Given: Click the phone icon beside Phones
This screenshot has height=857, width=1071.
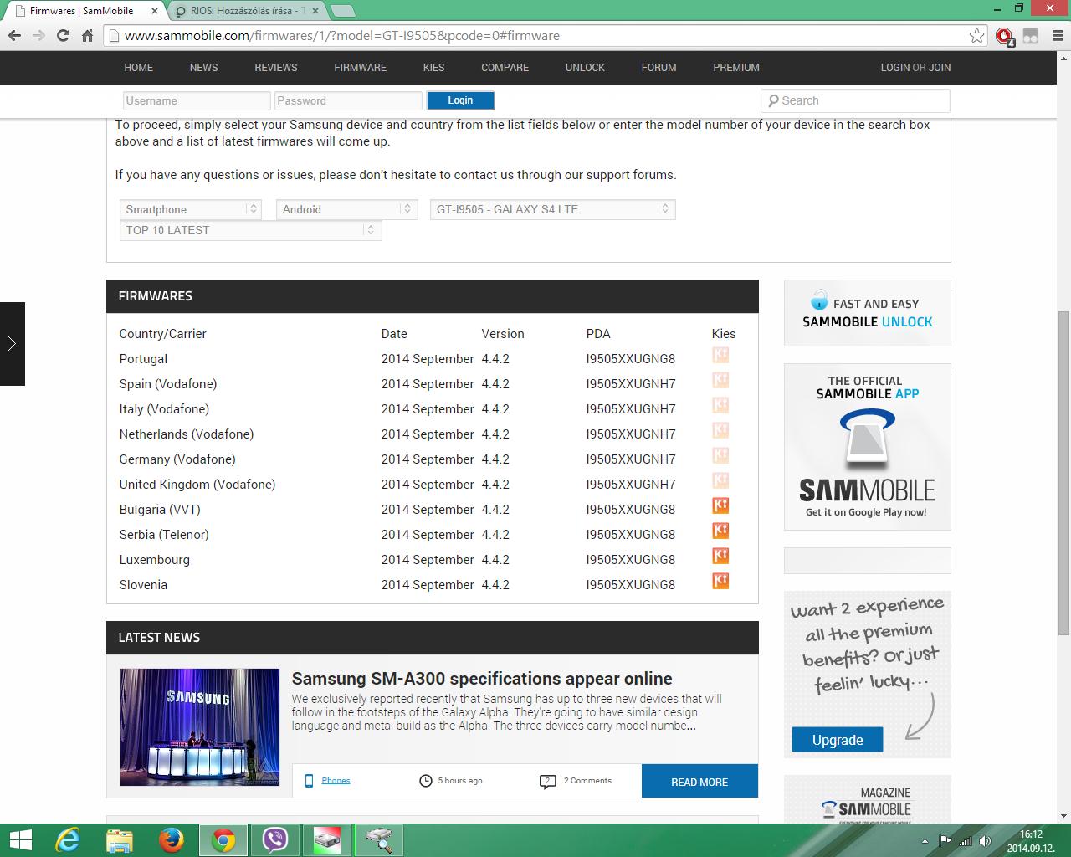Looking at the screenshot, I should pos(309,781).
